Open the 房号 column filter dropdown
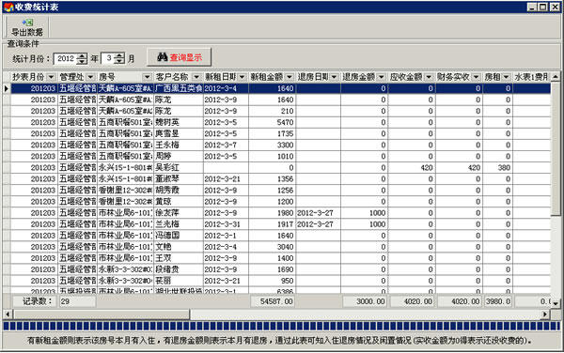 point(147,77)
